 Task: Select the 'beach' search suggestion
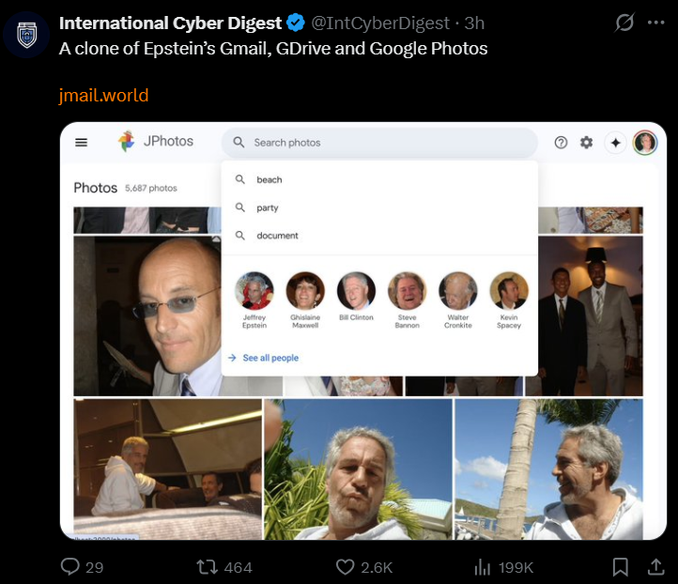click(x=379, y=179)
